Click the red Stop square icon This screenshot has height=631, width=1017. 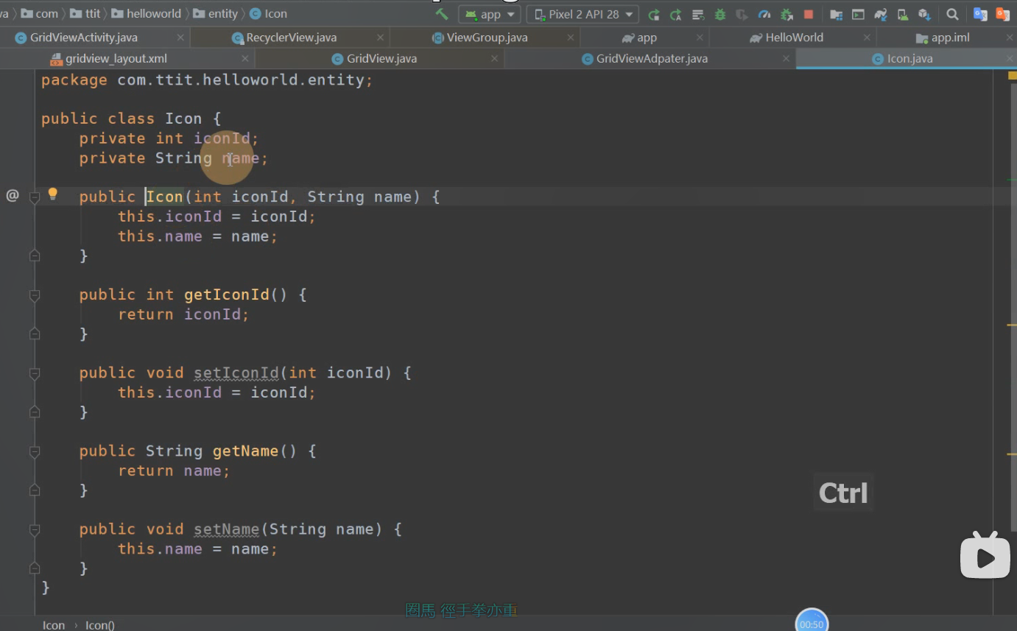tap(809, 14)
